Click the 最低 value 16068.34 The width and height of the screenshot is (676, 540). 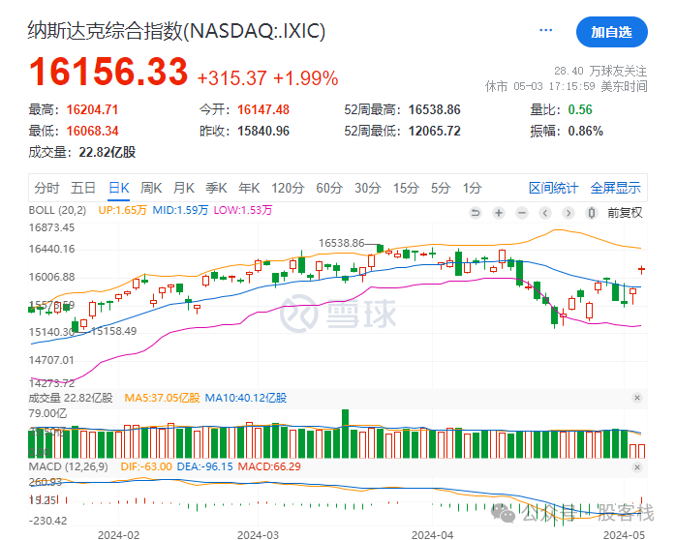pyautogui.click(x=92, y=131)
